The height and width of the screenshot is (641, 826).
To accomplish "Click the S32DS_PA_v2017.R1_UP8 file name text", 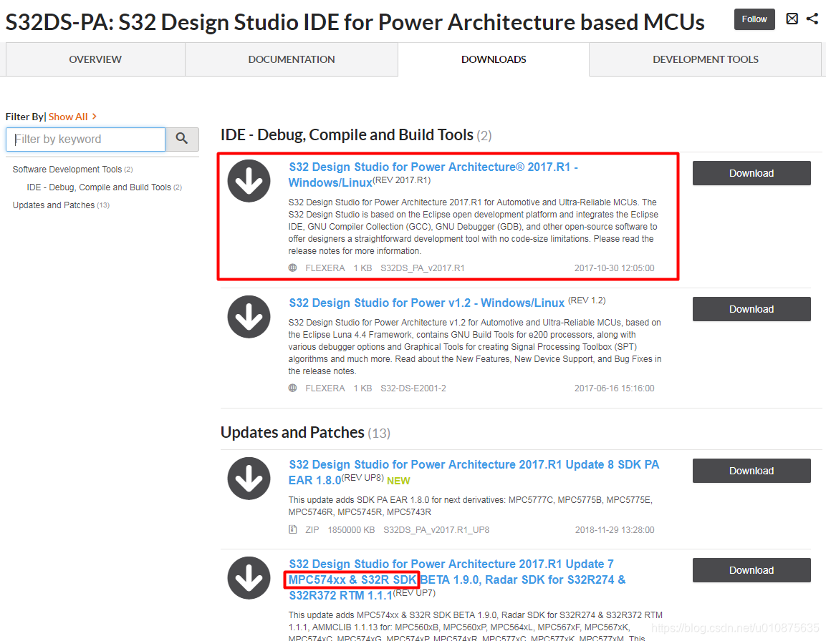I will point(436,529).
